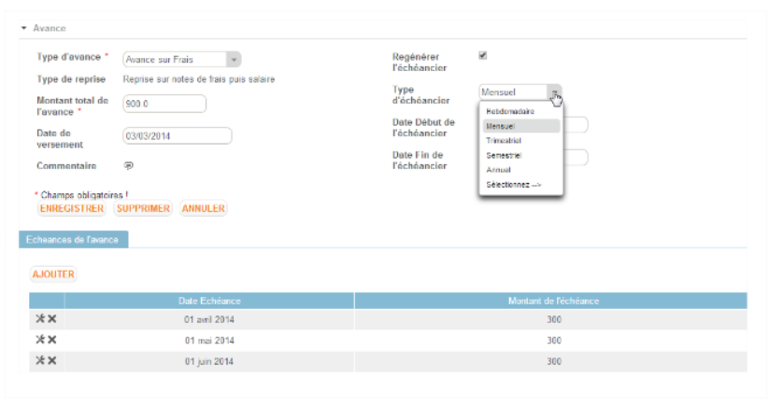Click edit icon for 01 mai 2014 row
The height and width of the screenshot is (407, 784).
pyautogui.click(x=40, y=340)
